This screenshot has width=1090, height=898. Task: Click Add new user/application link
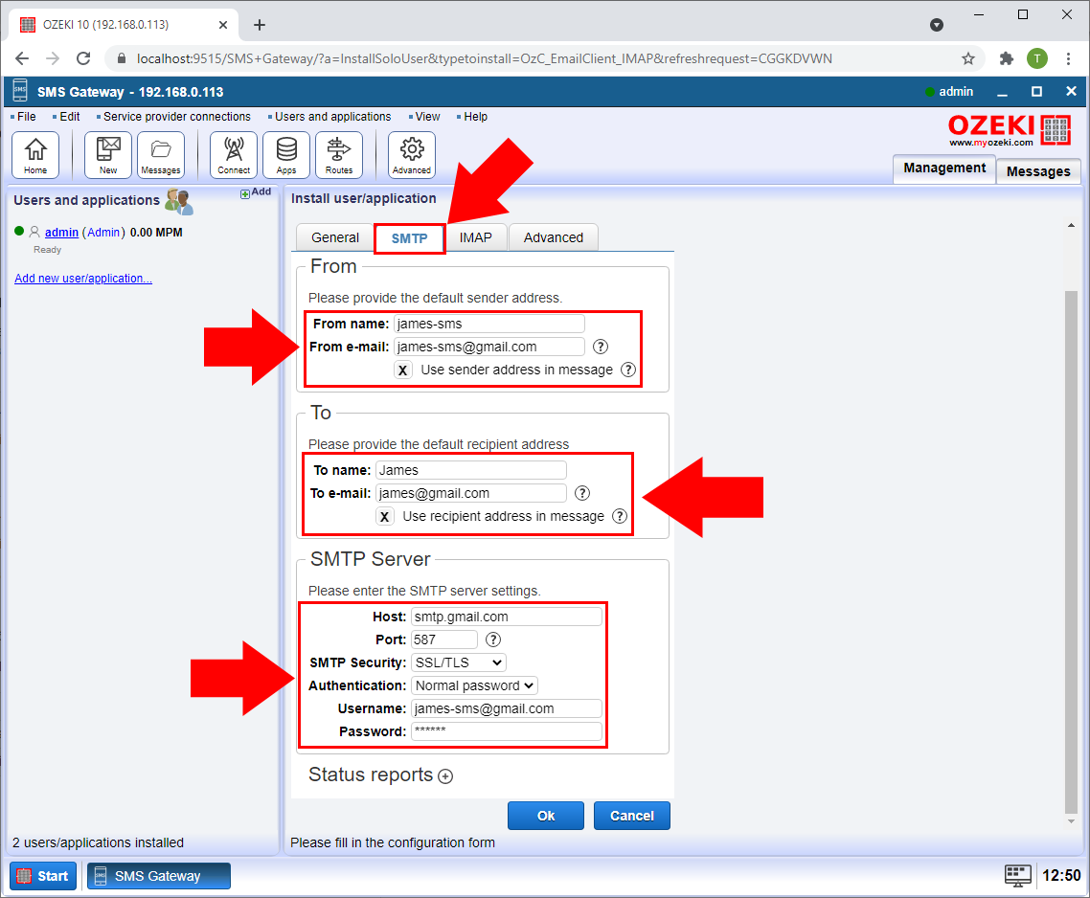pos(83,278)
